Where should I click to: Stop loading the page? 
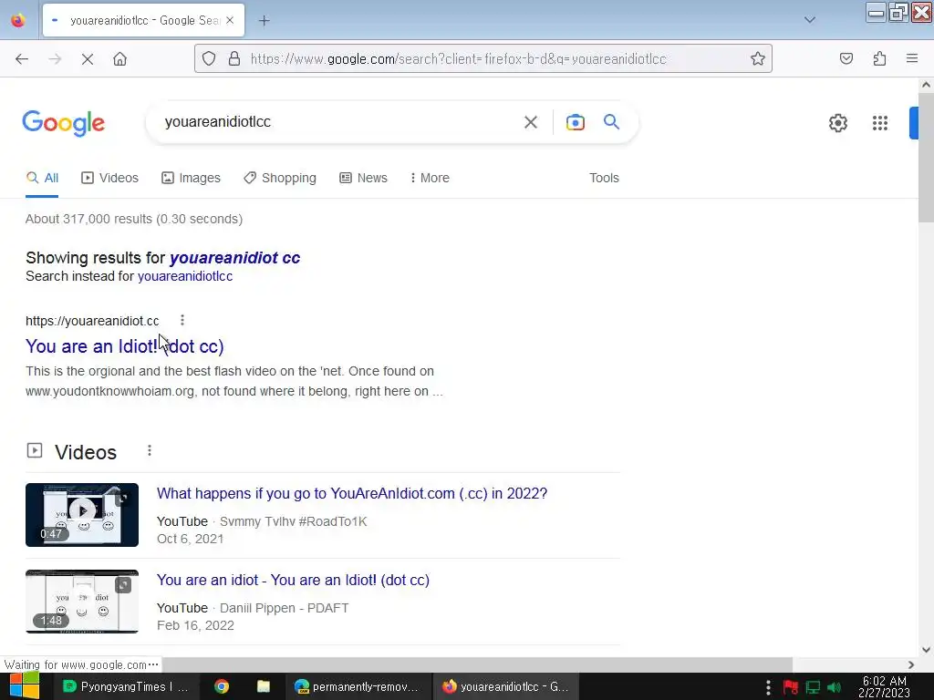click(x=88, y=59)
